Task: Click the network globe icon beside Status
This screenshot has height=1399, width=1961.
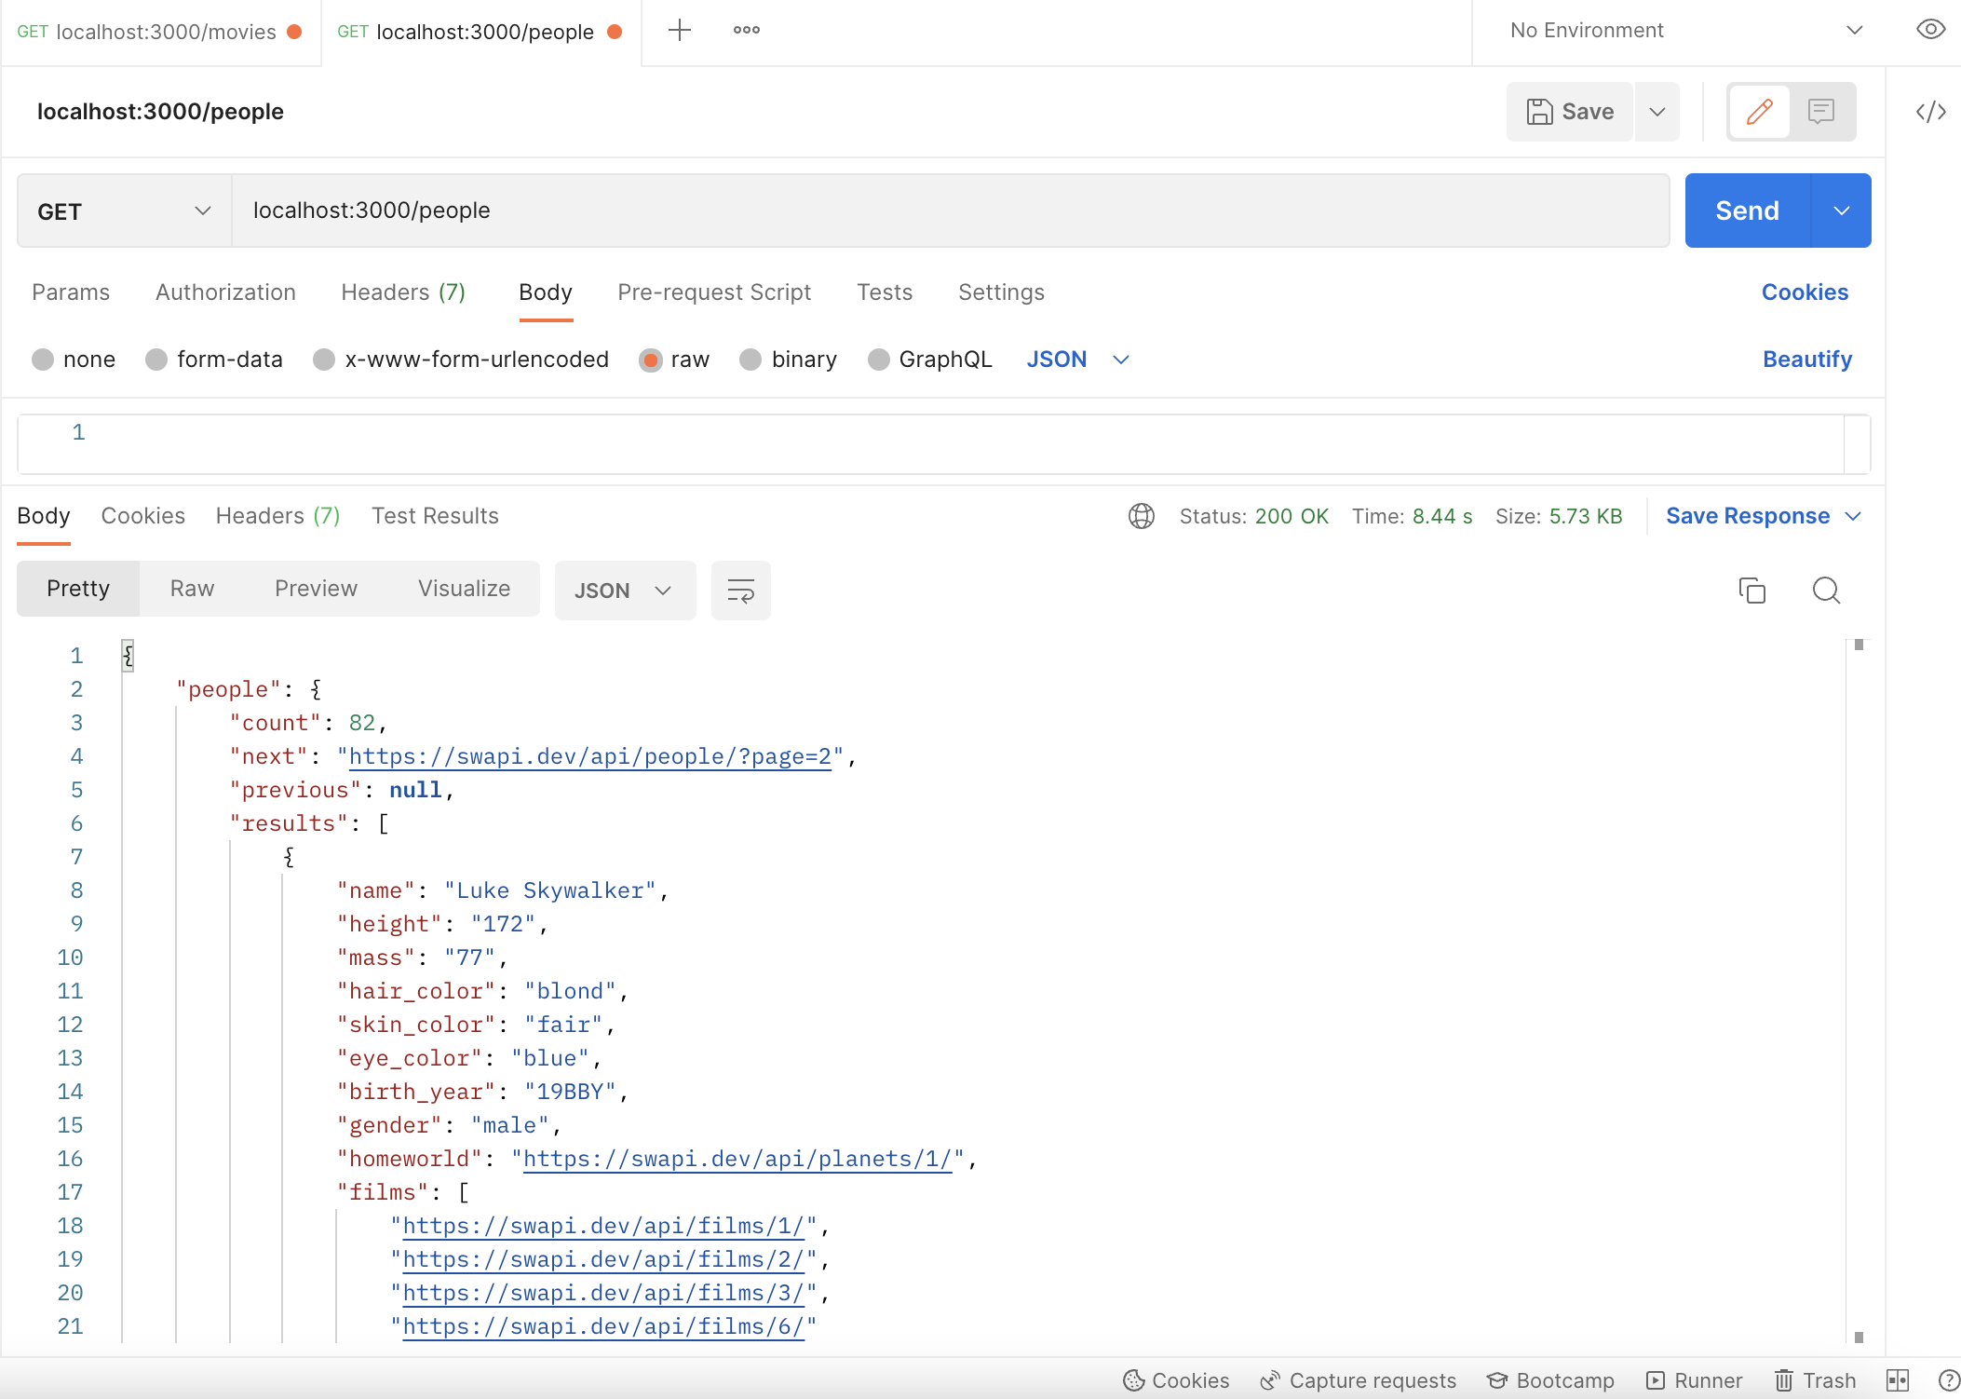Action: pyautogui.click(x=1141, y=516)
